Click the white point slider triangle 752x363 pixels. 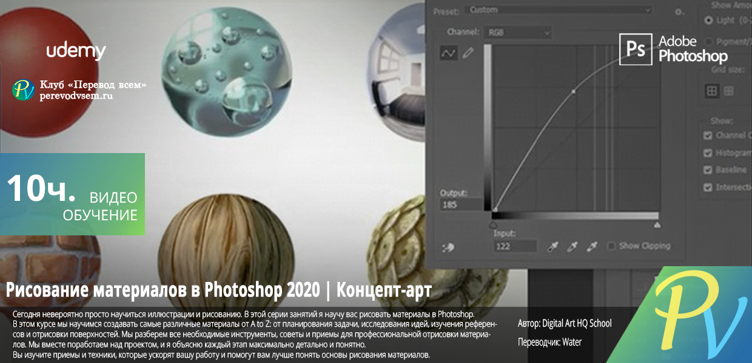tap(657, 225)
